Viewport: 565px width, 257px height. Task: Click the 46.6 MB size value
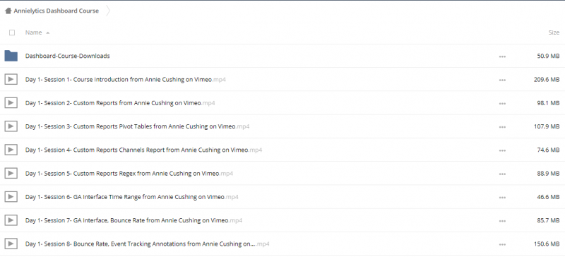point(548,197)
